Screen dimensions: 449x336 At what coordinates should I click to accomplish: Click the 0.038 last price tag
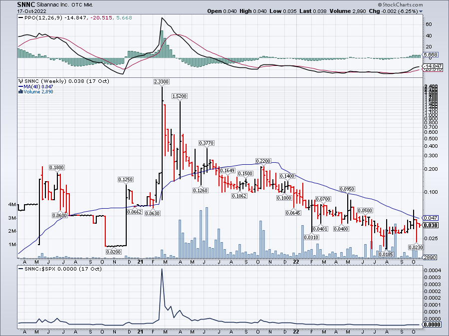coord(431,226)
